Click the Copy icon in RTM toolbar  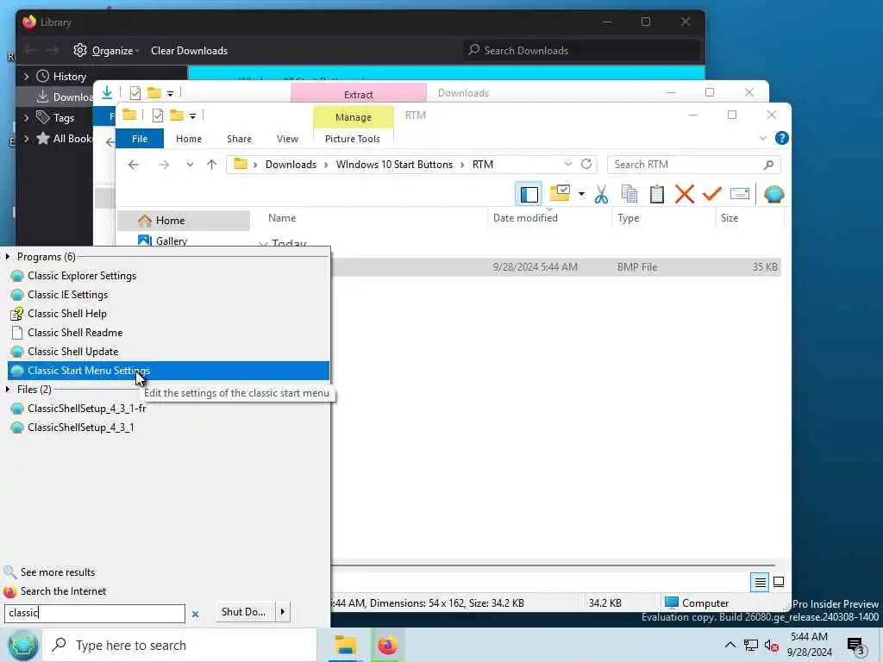[629, 194]
